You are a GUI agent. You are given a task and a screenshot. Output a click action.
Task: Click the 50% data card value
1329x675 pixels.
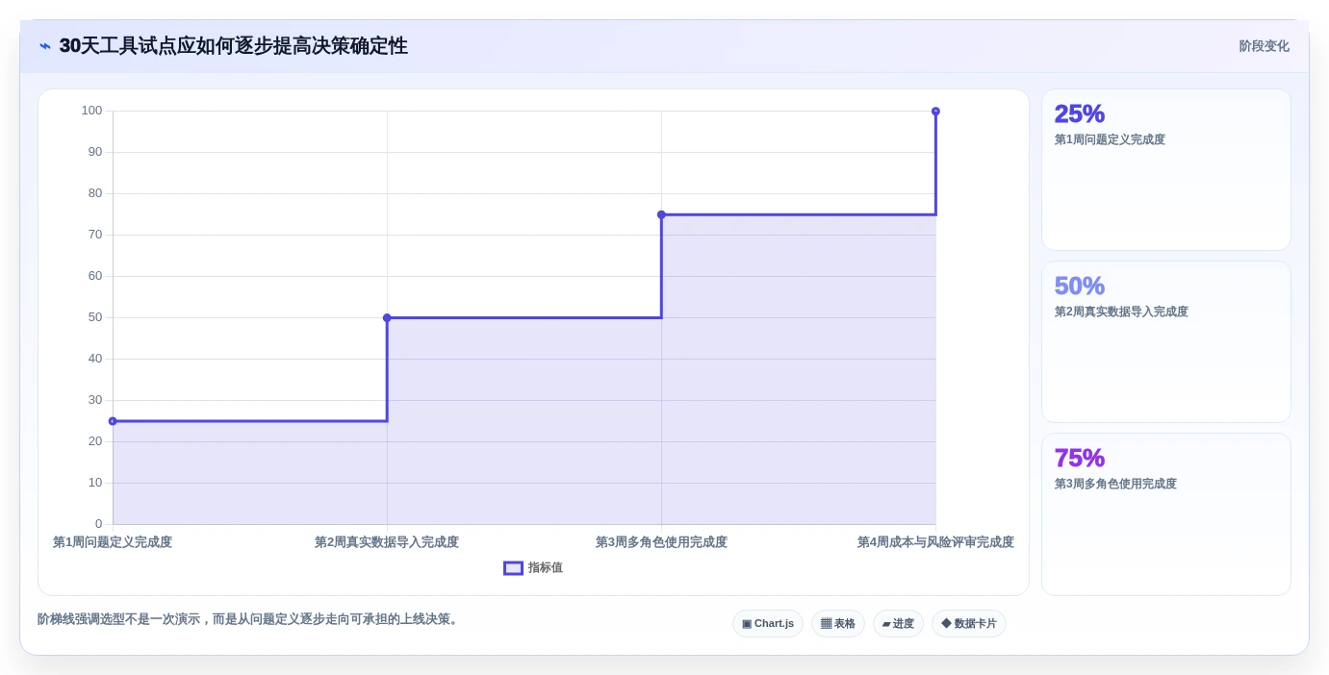(1080, 286)
